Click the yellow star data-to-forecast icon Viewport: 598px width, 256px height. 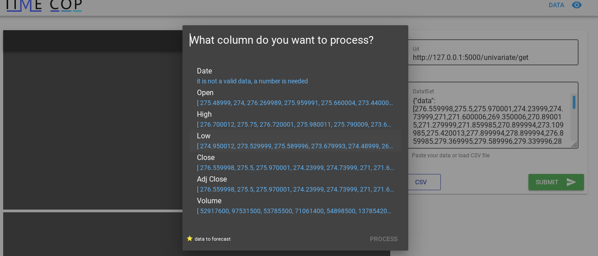pyautogui.click(x=190, y=238)
